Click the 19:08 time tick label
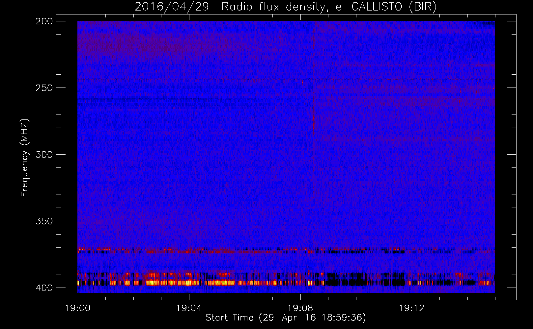533x329 pixels. point(300,308)
